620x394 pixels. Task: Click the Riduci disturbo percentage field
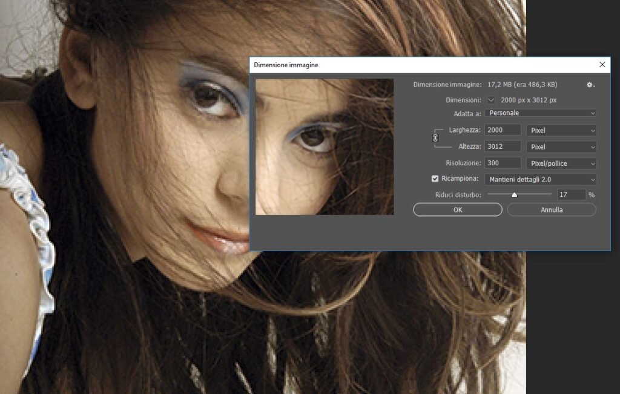pos(572,194)
